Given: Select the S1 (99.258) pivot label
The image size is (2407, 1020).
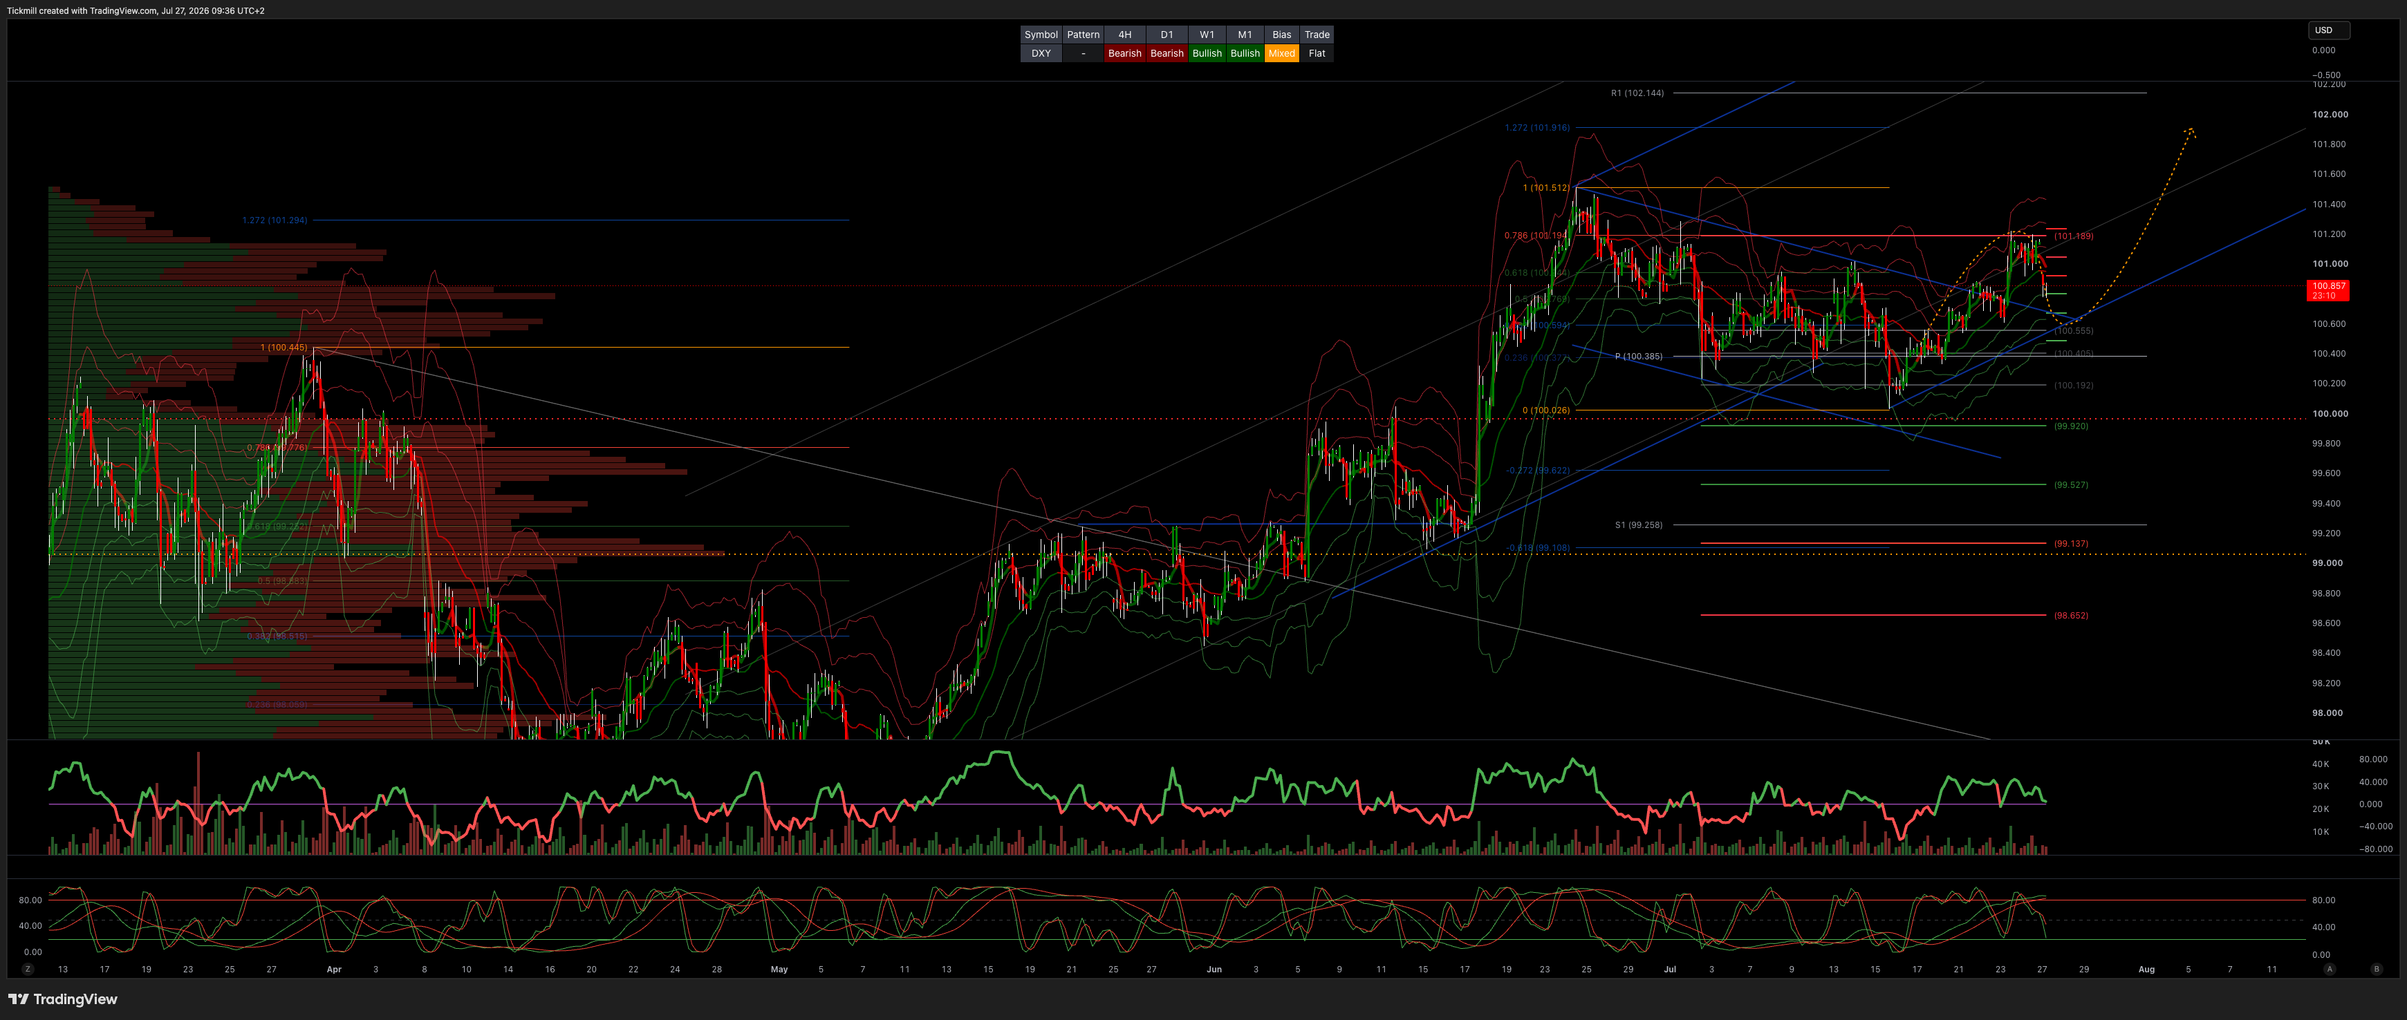Looking at the screenshot, I should pos(1639,525).
